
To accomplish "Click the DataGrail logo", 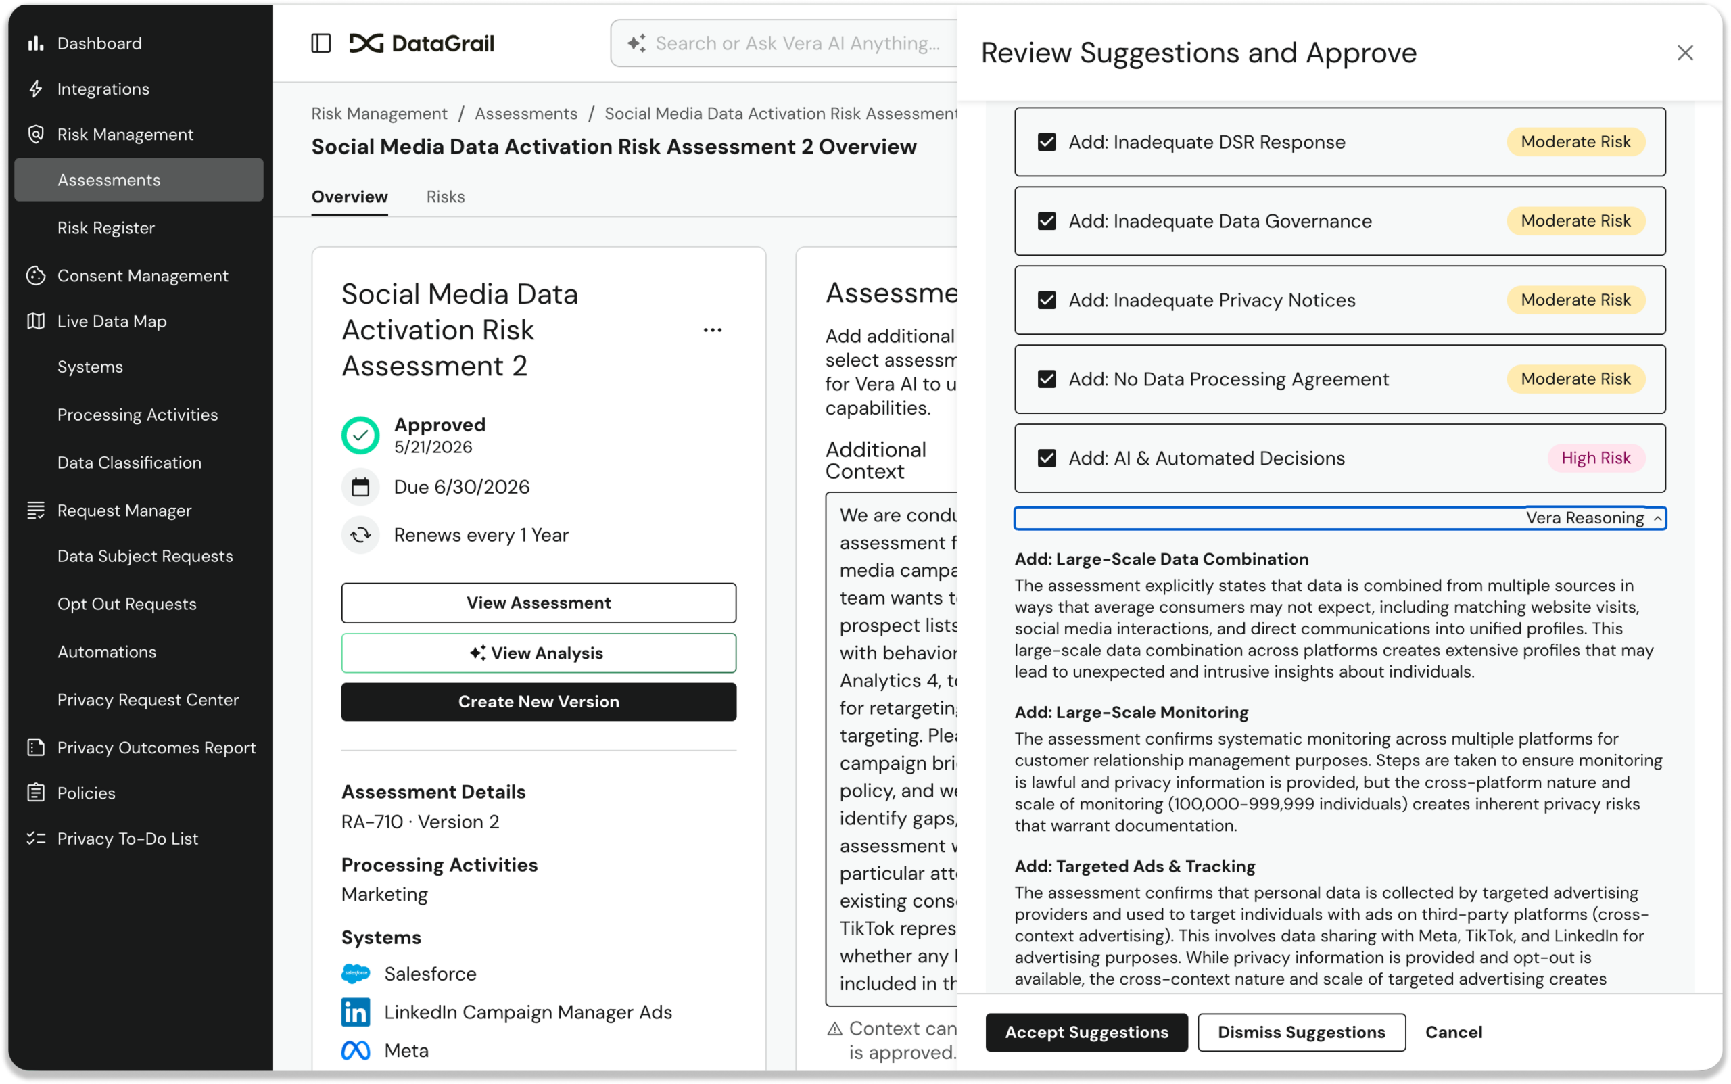I will click(x=421, y=43).
